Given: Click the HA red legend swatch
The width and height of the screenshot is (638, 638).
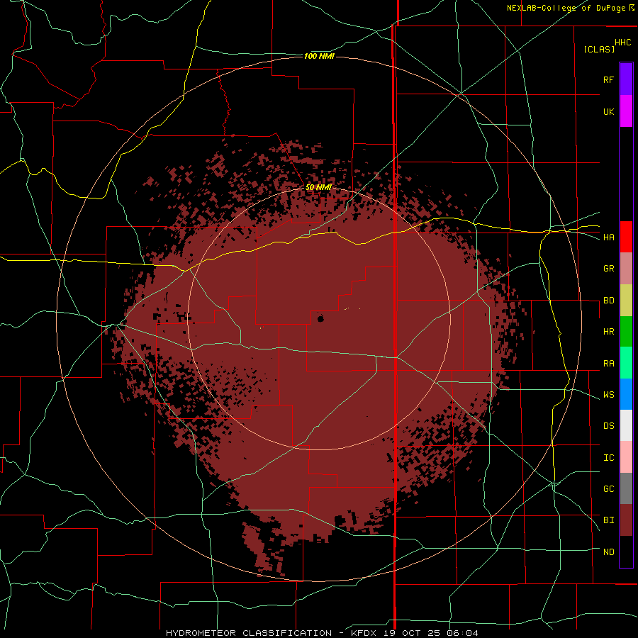Looking at the screenshot, I should coord(626,237).
